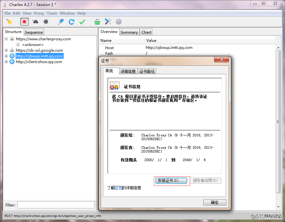This screenshot has height=222, width=285.
Task: Select the <unknown> request entry
Action: pos(33,45)
